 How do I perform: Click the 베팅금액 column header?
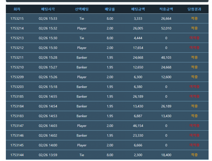pyautogui.click(x=138, y=9)
